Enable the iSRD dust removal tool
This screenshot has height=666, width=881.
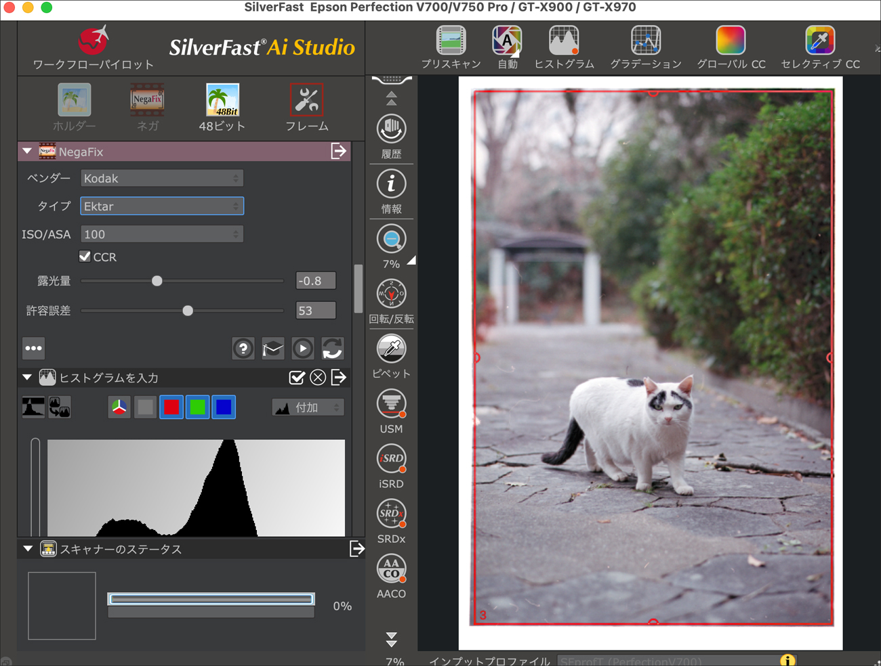pyautogui.click(x=391, y=460)
